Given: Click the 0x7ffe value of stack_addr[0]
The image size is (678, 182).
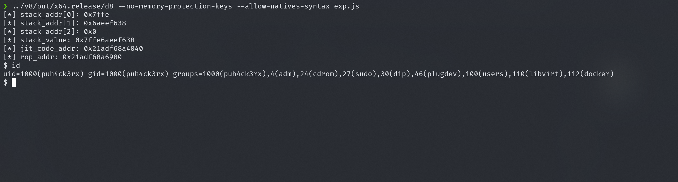Looking at the screenshot, I should point(96,15).
